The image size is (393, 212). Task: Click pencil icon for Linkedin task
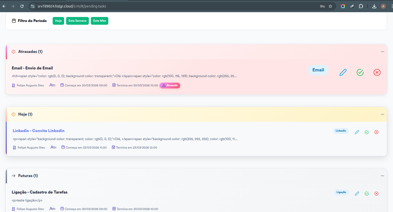357,132
